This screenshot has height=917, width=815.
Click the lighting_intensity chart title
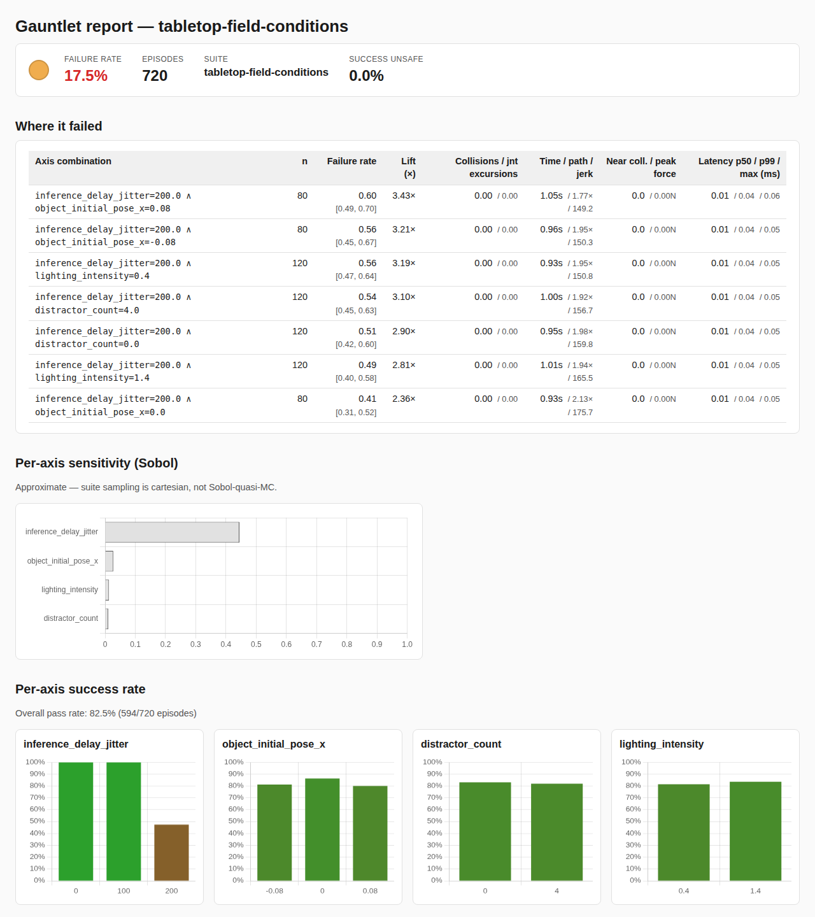[662, 744]
